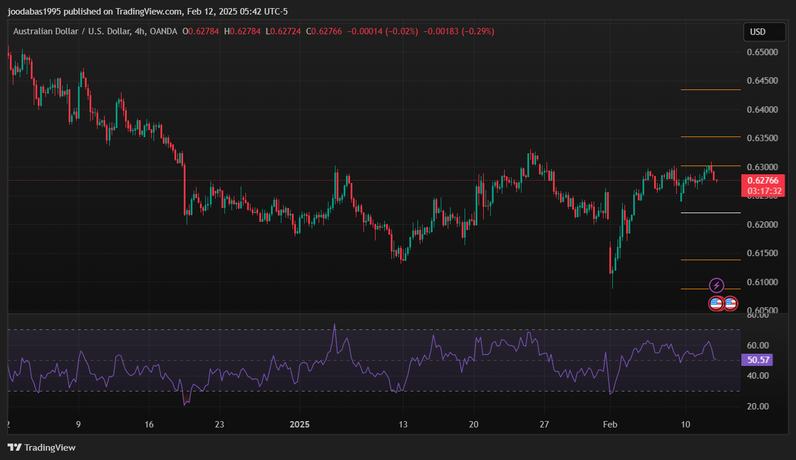This screenshot has width=796, height=460.
Task: Click the close value C0.62766
Action: (324, 31)
